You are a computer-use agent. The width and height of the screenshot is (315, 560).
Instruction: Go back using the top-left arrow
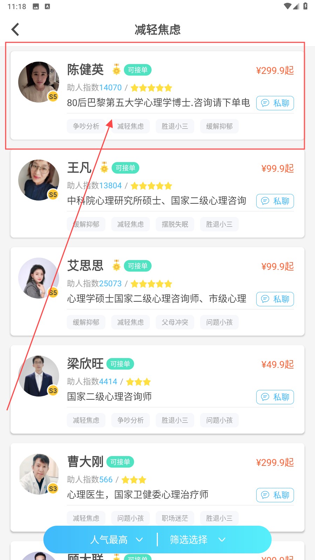pyautogui.click(x=15, y=29)
